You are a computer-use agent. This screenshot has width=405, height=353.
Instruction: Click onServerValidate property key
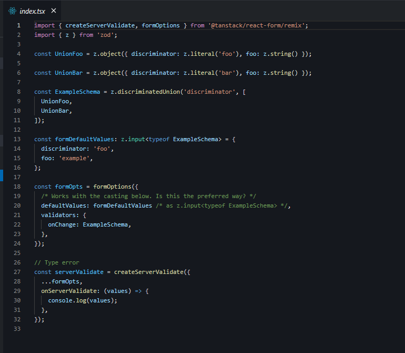(x=69, y=291)
